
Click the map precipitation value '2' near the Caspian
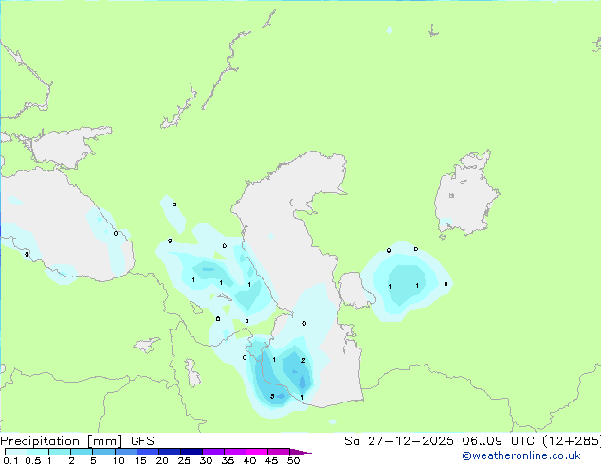(x=303, y=360)
